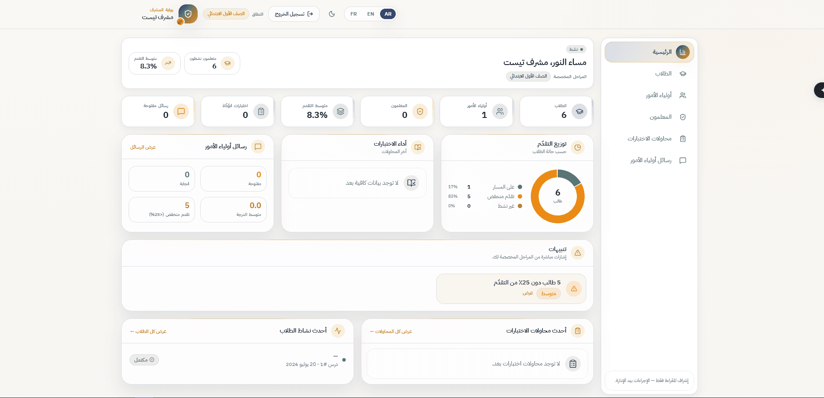Click chat icon in رسائل مفتوحة card

(181, 111)
